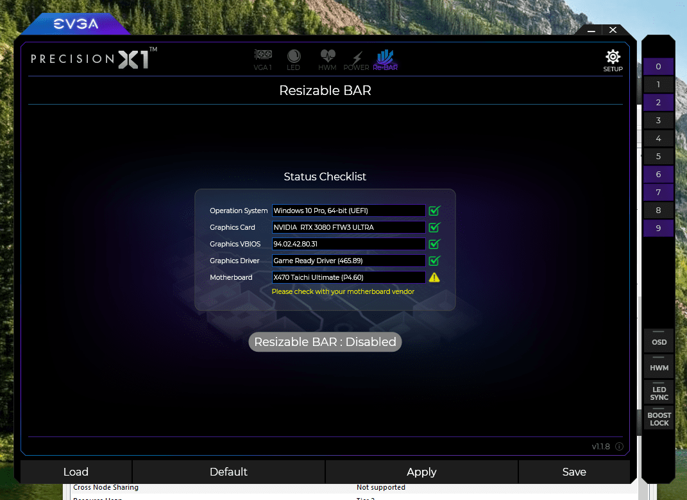Toggle LED SYNC
The width and height of the screenshot is (687, 500).
pyautogui.click(x=659, y=393)
